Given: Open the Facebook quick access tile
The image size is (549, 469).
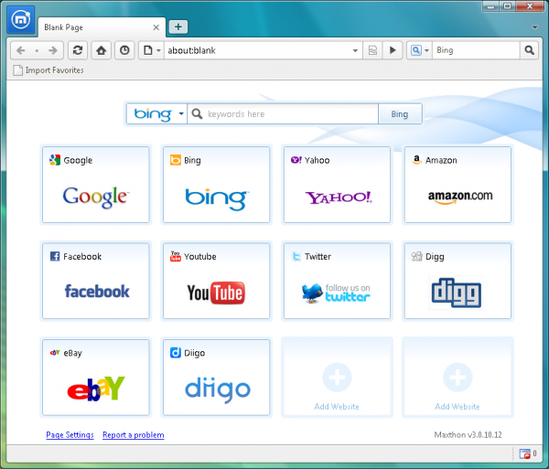Looking at the screenshot, I should [x=96, y=281].
